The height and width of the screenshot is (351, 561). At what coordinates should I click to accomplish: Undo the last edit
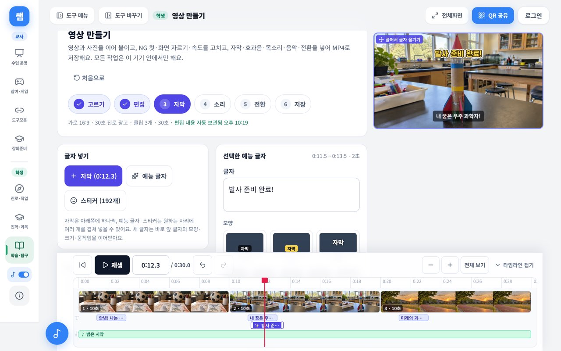tap(202, 265)
